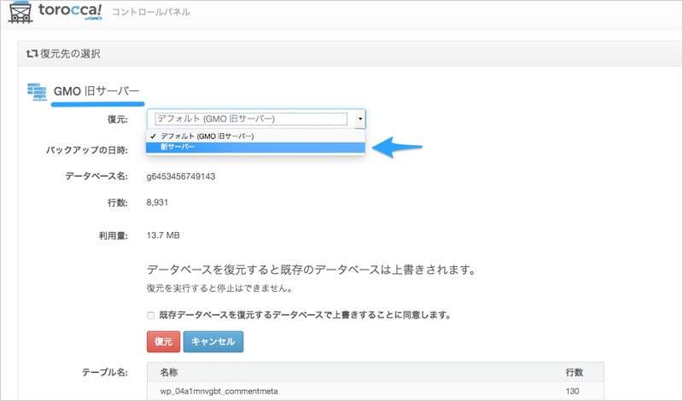Viewport: 683px width, 401px height.
Task: Click the コントロールパネル header text
Action: click(151, 12)
